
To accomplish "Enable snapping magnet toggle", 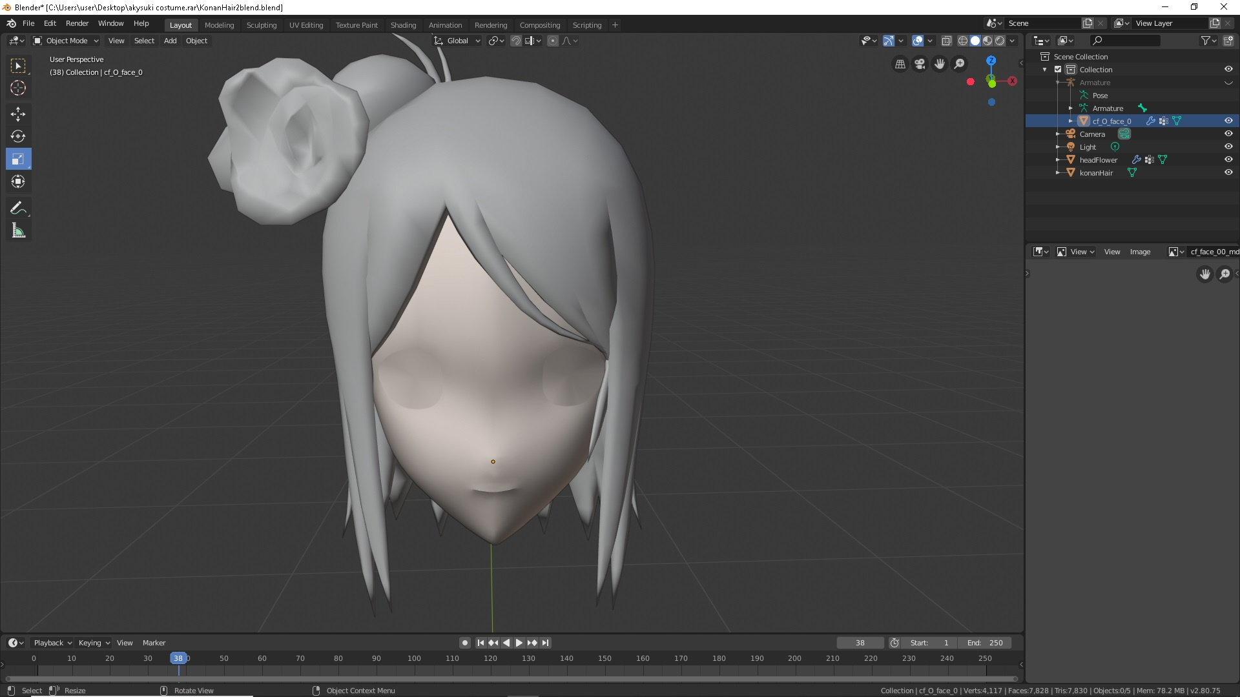I will (516, 41).
